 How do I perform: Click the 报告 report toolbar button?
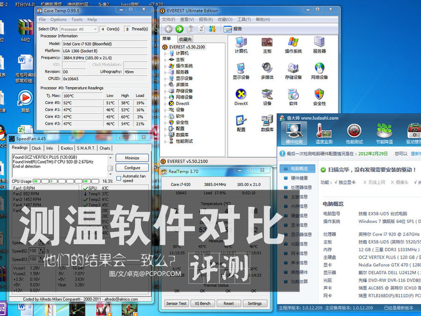click(x=233, y=29)
